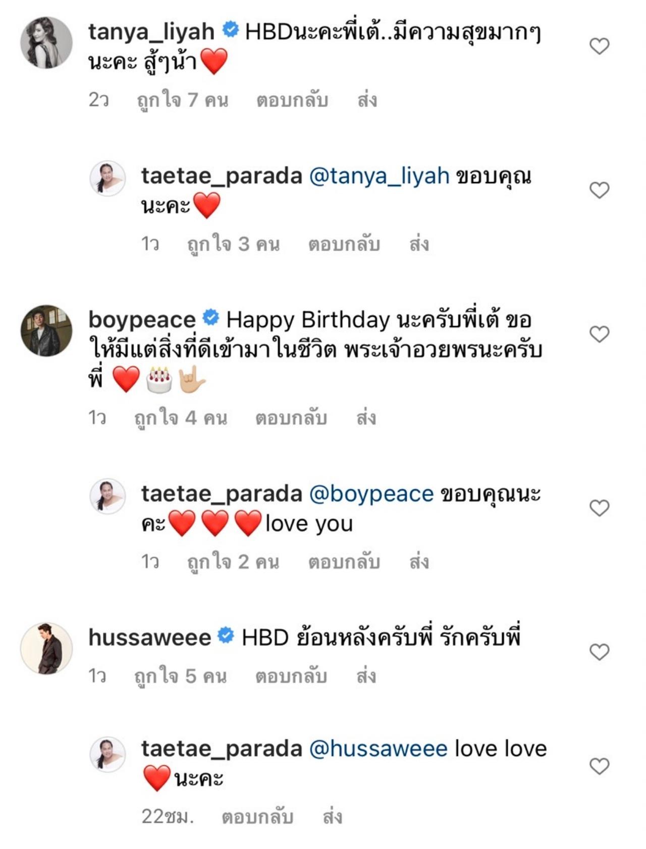View the 7 likes on tanya_liyah's comment
Viewport: 646px width, 849px height.
click(x=182, y=100)
